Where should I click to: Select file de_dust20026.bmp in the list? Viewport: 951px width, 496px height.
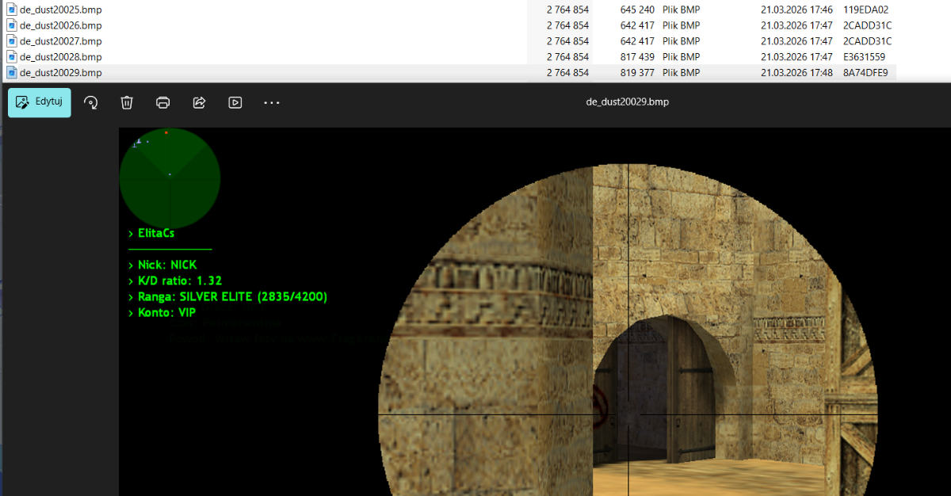tap(60, 25)
